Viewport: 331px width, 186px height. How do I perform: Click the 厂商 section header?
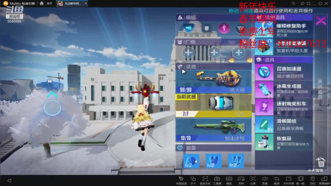pyautogui.click(x=213, y=42)
